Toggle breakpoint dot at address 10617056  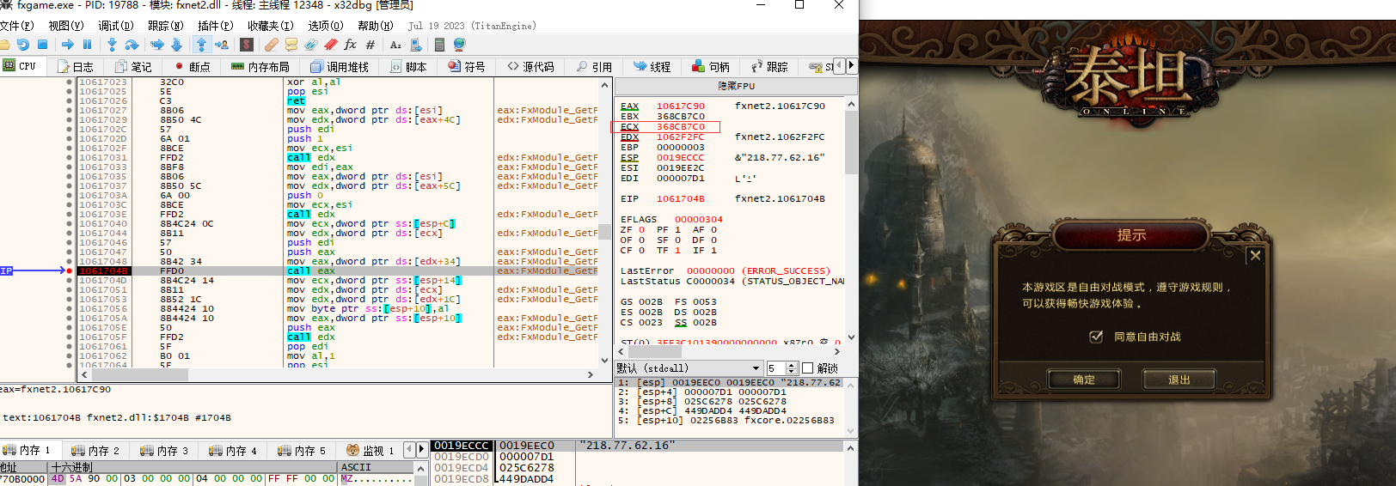tap(70, 309)
